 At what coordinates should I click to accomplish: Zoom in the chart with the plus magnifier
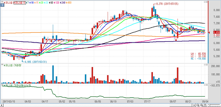pos(202,105)
